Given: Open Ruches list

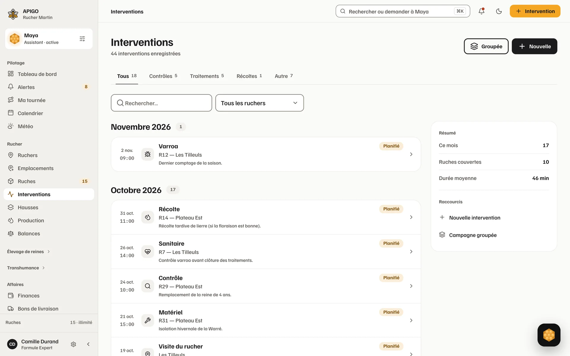Looking at the screenshot, I should pyautogui.click(x=49, y=181).
